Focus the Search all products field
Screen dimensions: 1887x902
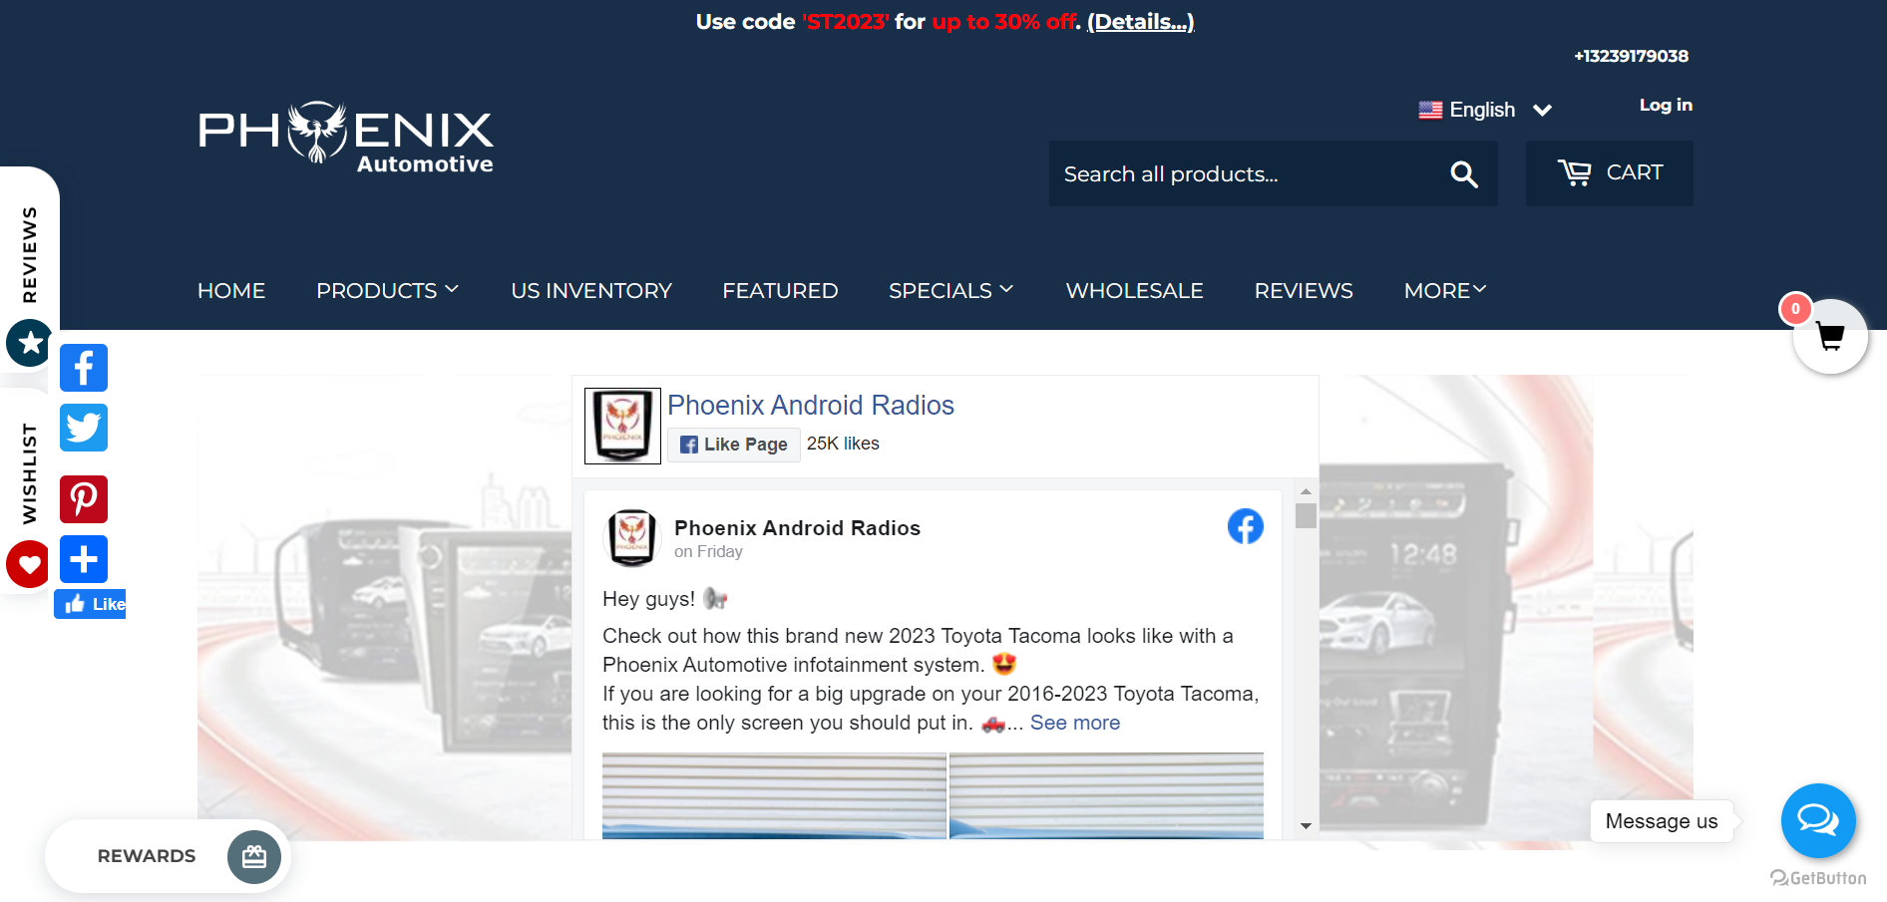pos(1247,173)
